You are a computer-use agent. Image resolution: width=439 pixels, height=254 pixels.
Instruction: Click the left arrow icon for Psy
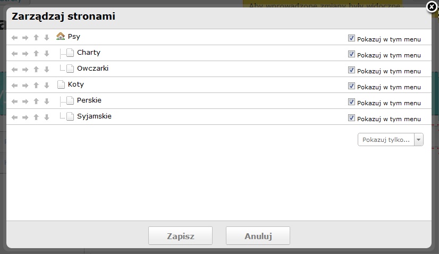coord(14,38)
